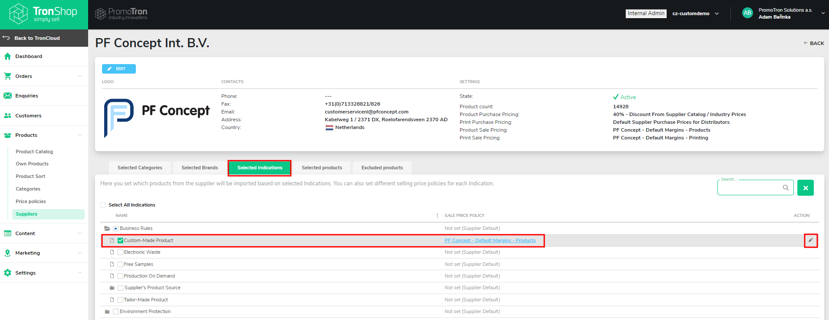Screen dimensions: 829x320
Task: Click the Environment Protection folder icon
Action: pos(107,311)
